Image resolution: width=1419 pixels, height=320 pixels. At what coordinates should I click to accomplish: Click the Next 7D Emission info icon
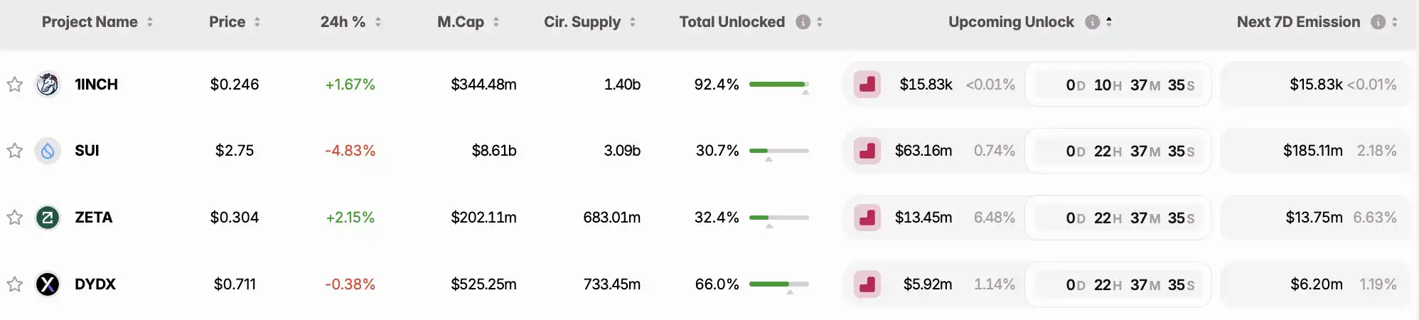click(1378, 22)
